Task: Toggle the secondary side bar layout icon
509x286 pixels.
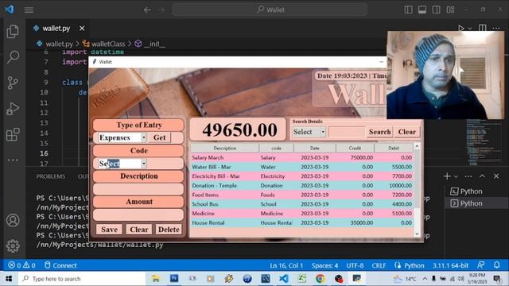Action: 436,10
